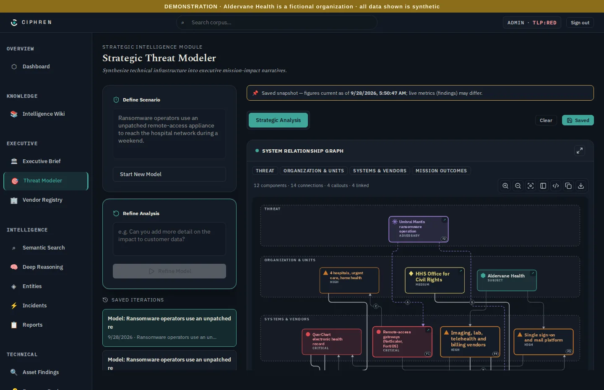Image resolution: width=604 pixels, height=390 pixels.
Task: Click the Clear button
Action: (x=546, y=120)
